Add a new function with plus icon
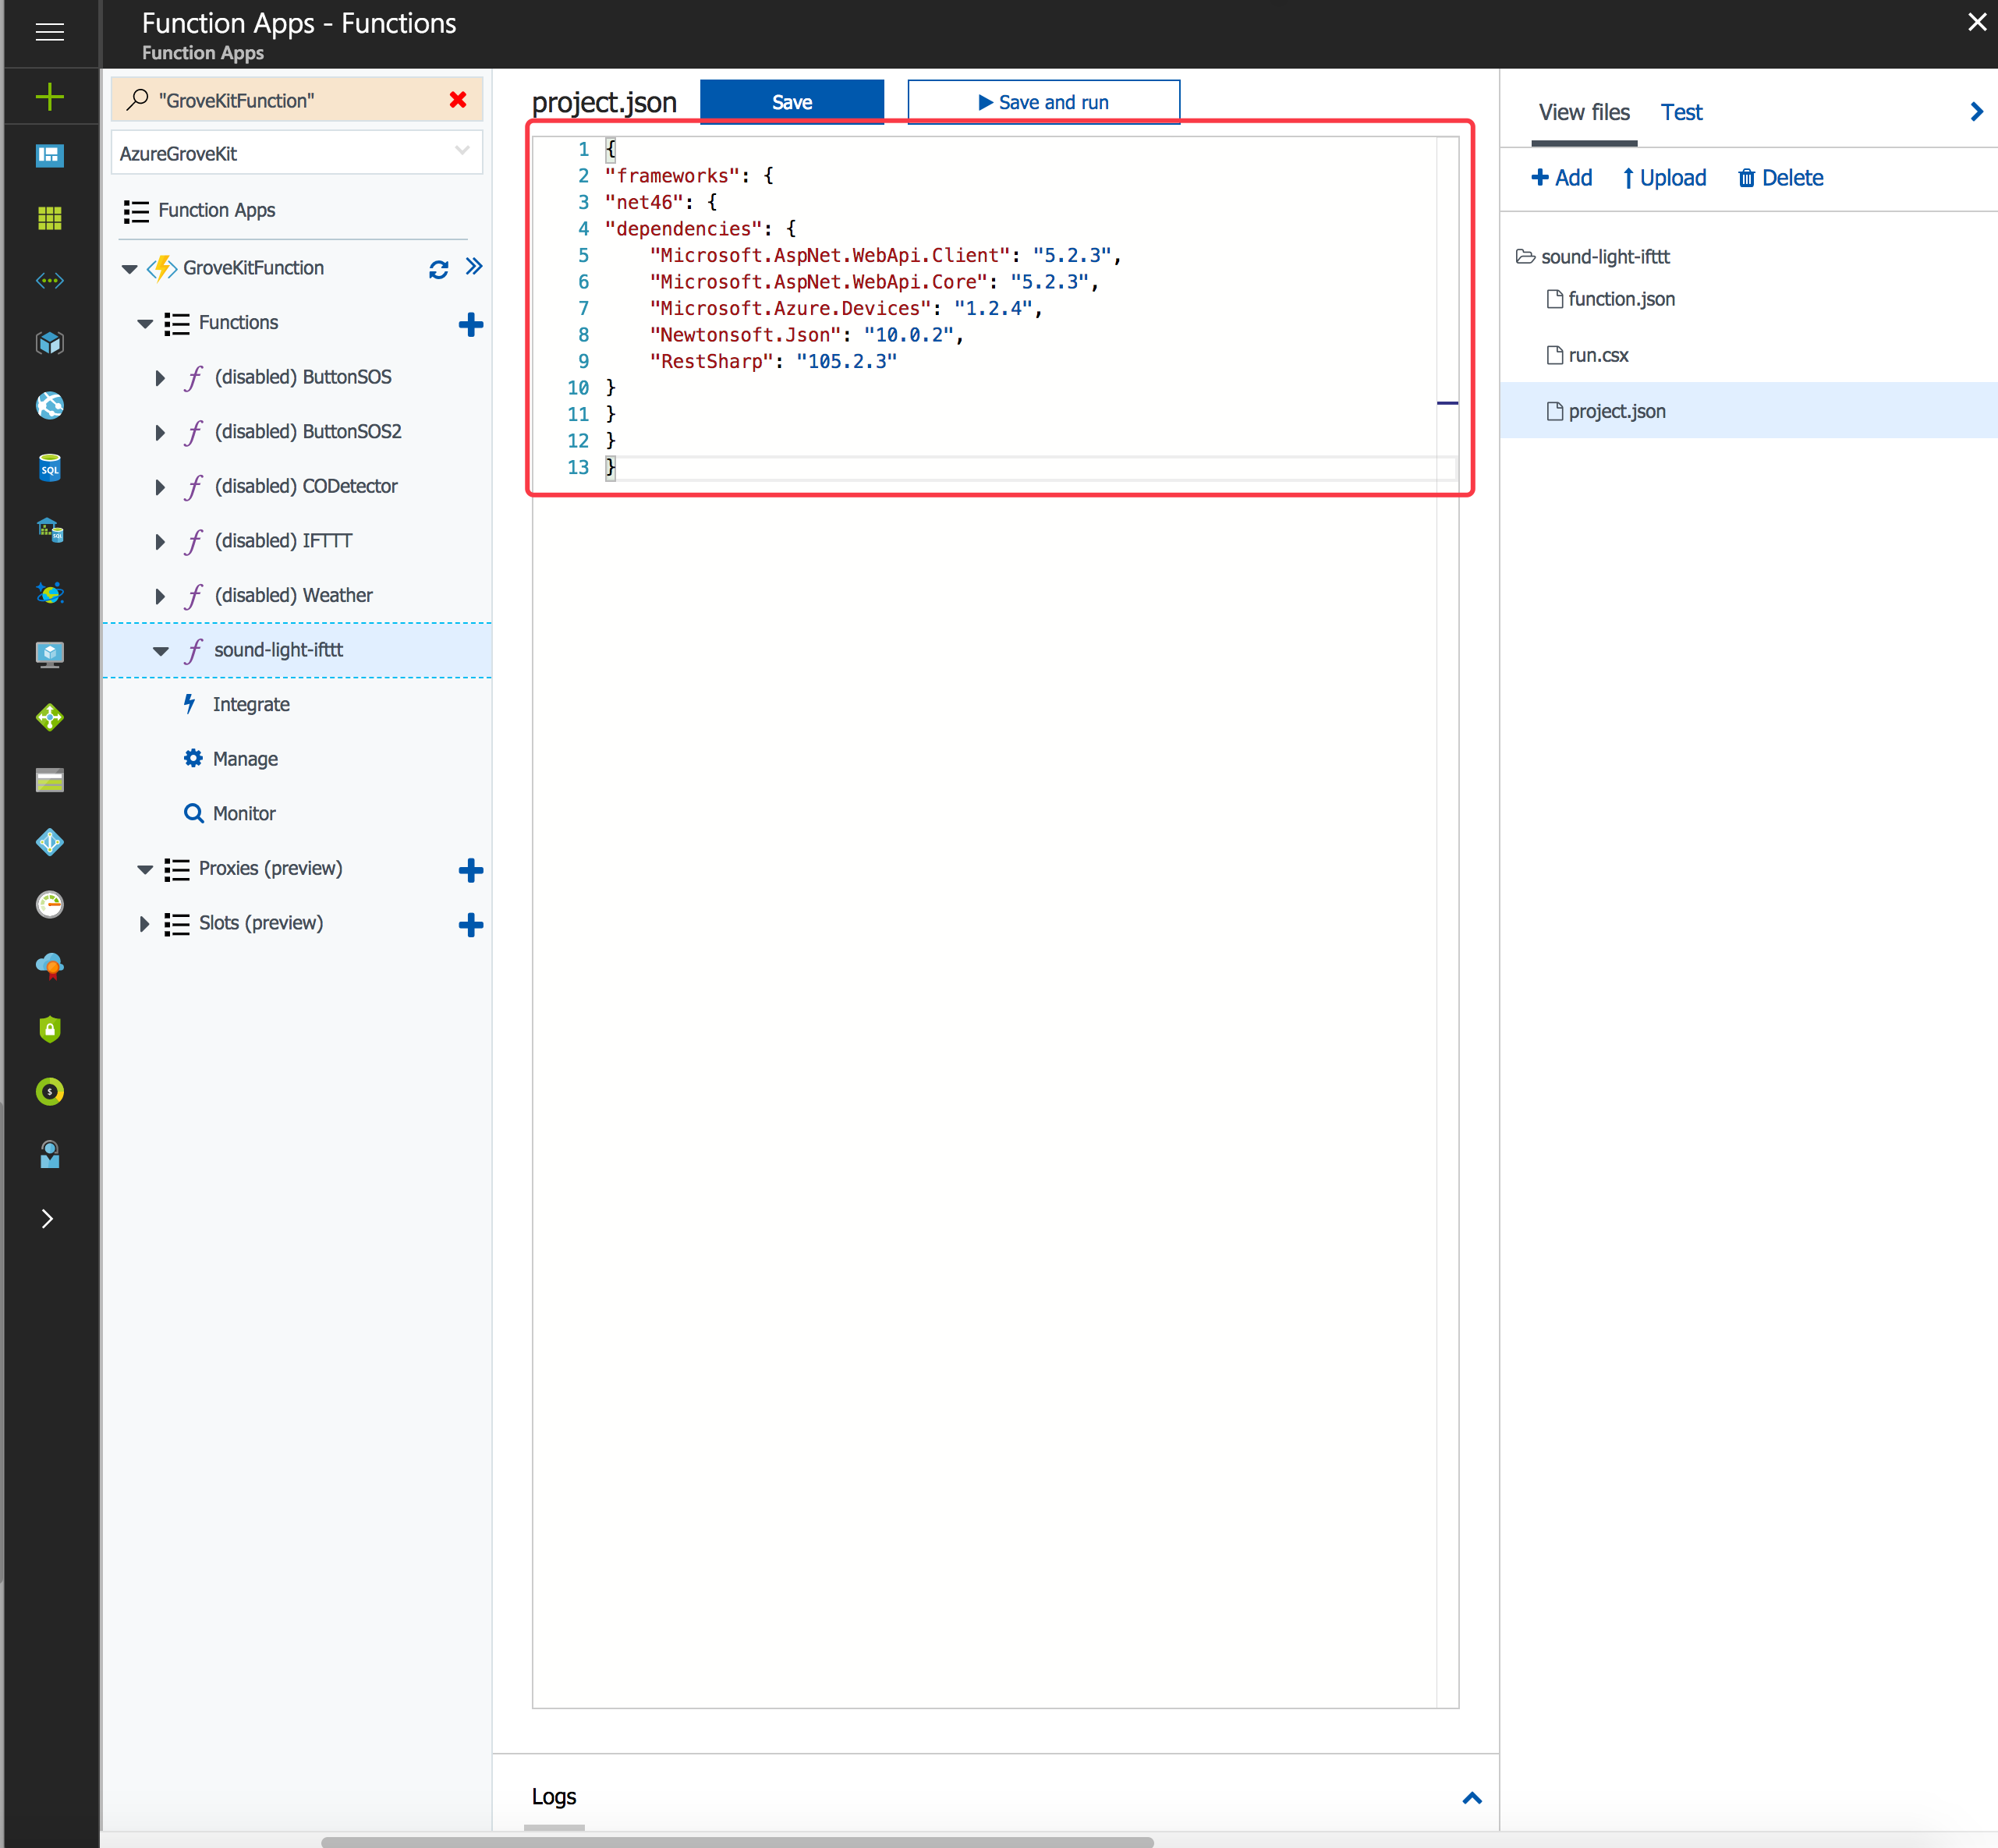Screen dimensions: 1998x1848 coord(470,324)
